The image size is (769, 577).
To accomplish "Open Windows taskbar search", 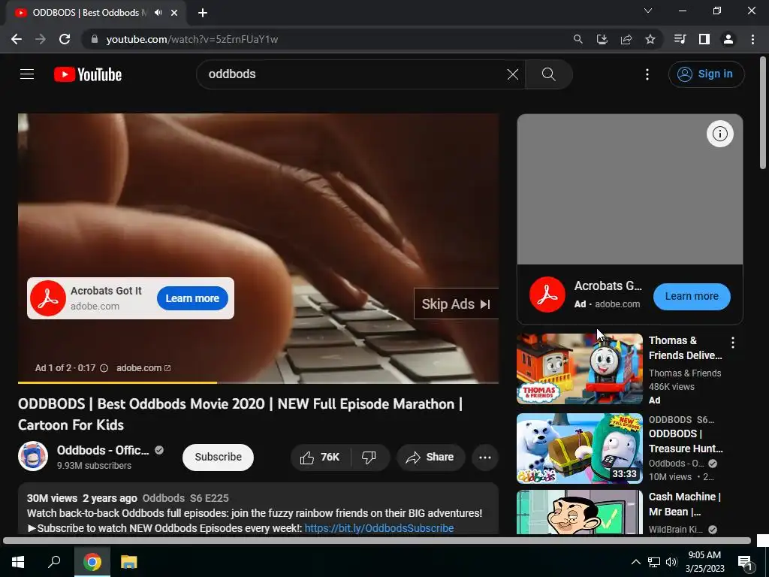I will click(54, 562).
